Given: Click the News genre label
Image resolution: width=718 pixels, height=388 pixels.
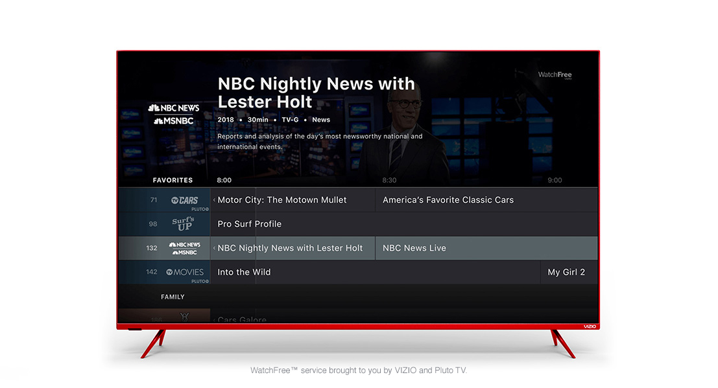Looking at the screenshot, I should point(321,120).
